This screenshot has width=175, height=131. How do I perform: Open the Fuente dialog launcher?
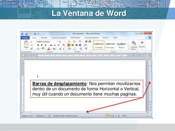(65, 52)
